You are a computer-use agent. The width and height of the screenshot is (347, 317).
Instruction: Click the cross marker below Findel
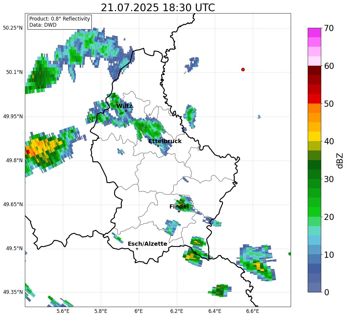pyautogui.click(x=179, y=212)
